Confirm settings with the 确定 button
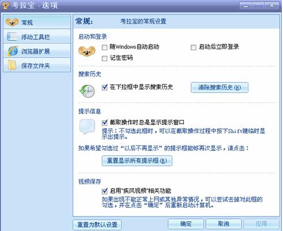The height and width of the screenshot is (231, 283). pos(186,223)
